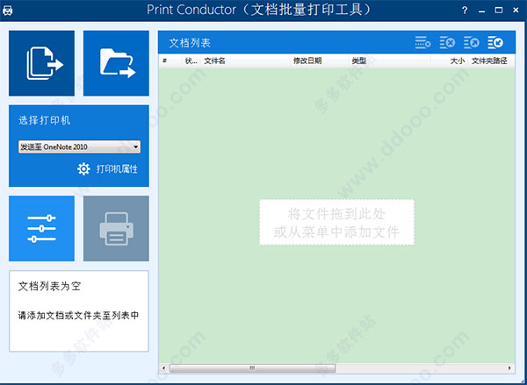527x385 pixels.
Task: Click the question mark help button
Action: (465, 11)
